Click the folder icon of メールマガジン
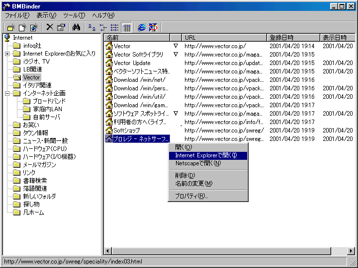This screenshot has width=358, height=268. click(x=17, y=165)
